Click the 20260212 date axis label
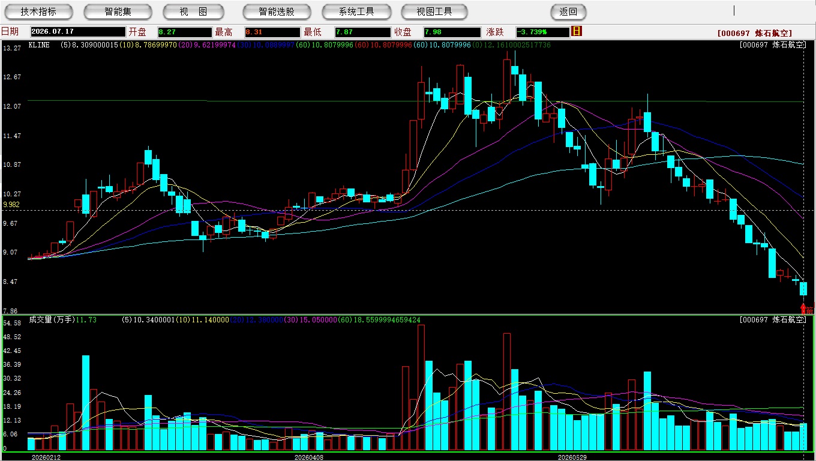This screenshot has height=461, width=816. pos(46,457)
